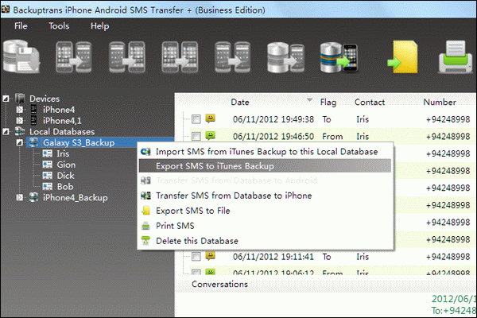
Task: Choose Import SMS from iTunes Backup to this Local Database
Action: coord(266,152)
